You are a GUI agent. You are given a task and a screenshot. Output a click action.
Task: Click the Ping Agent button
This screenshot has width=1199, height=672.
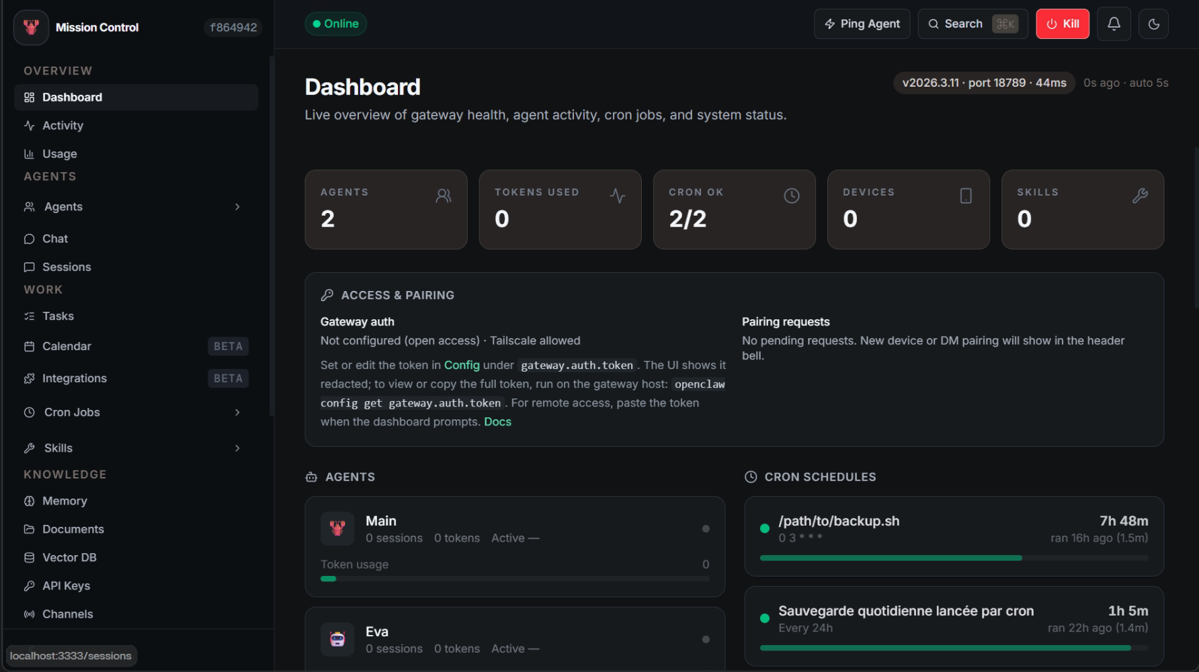click(x=862, y=24)
